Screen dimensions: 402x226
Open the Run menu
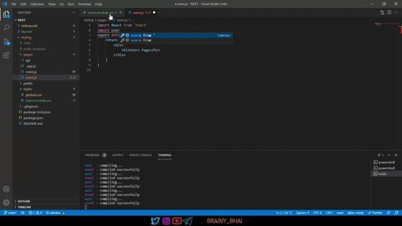[x=71, y=4]
